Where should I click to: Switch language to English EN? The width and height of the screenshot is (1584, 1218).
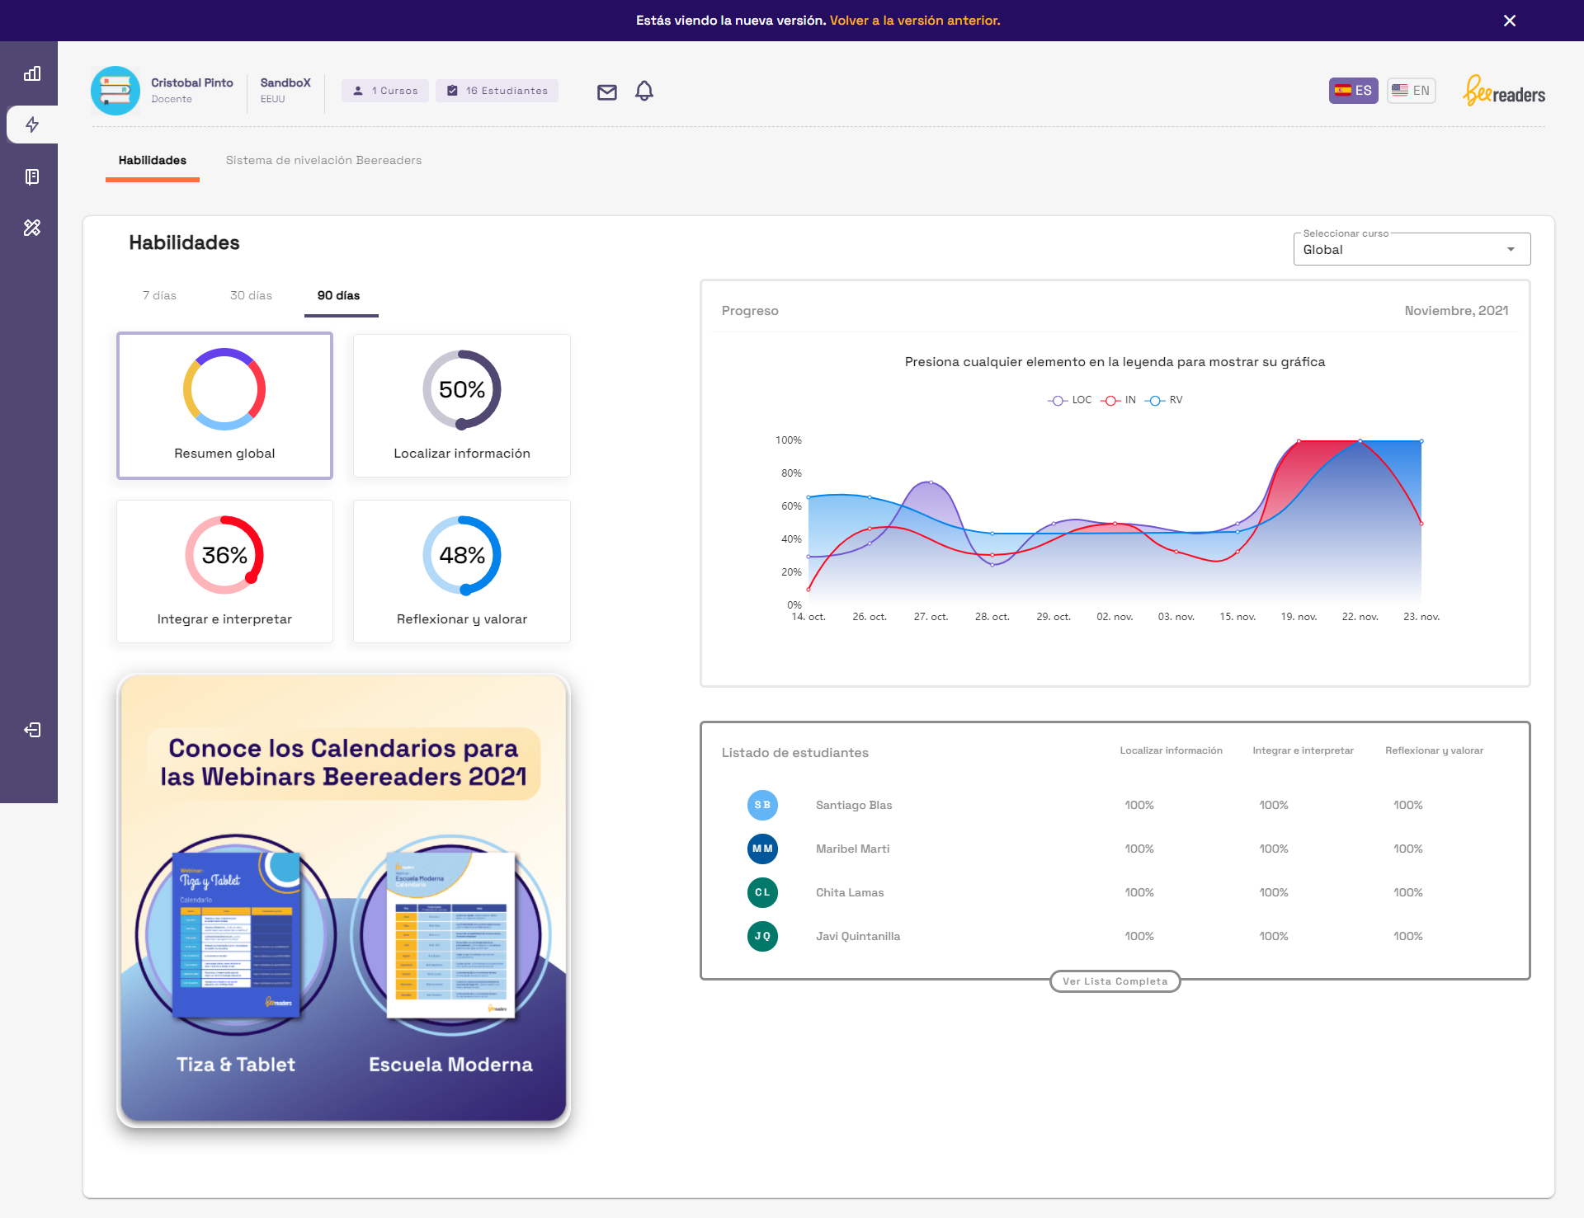(1411, 91)
